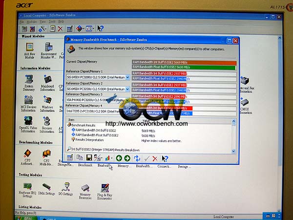
Task: Click the options icon in benchmark dialog toolbar
Action: 70,158
